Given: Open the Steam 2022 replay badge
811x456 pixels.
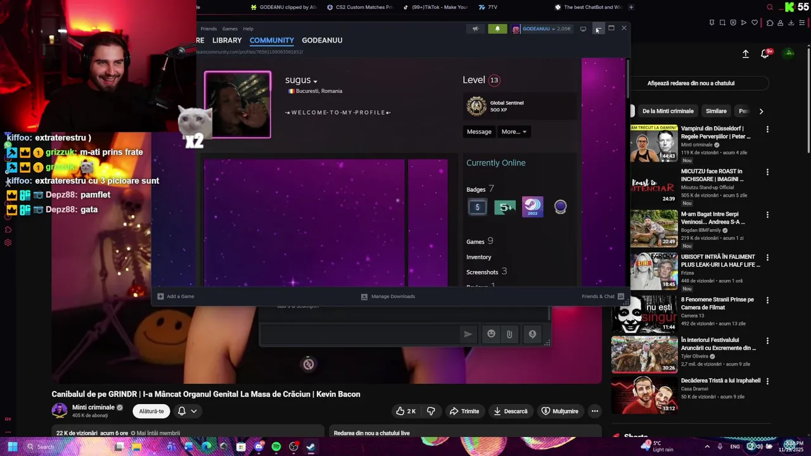Looking at the screenshot, I should click(x=533, y=207).
